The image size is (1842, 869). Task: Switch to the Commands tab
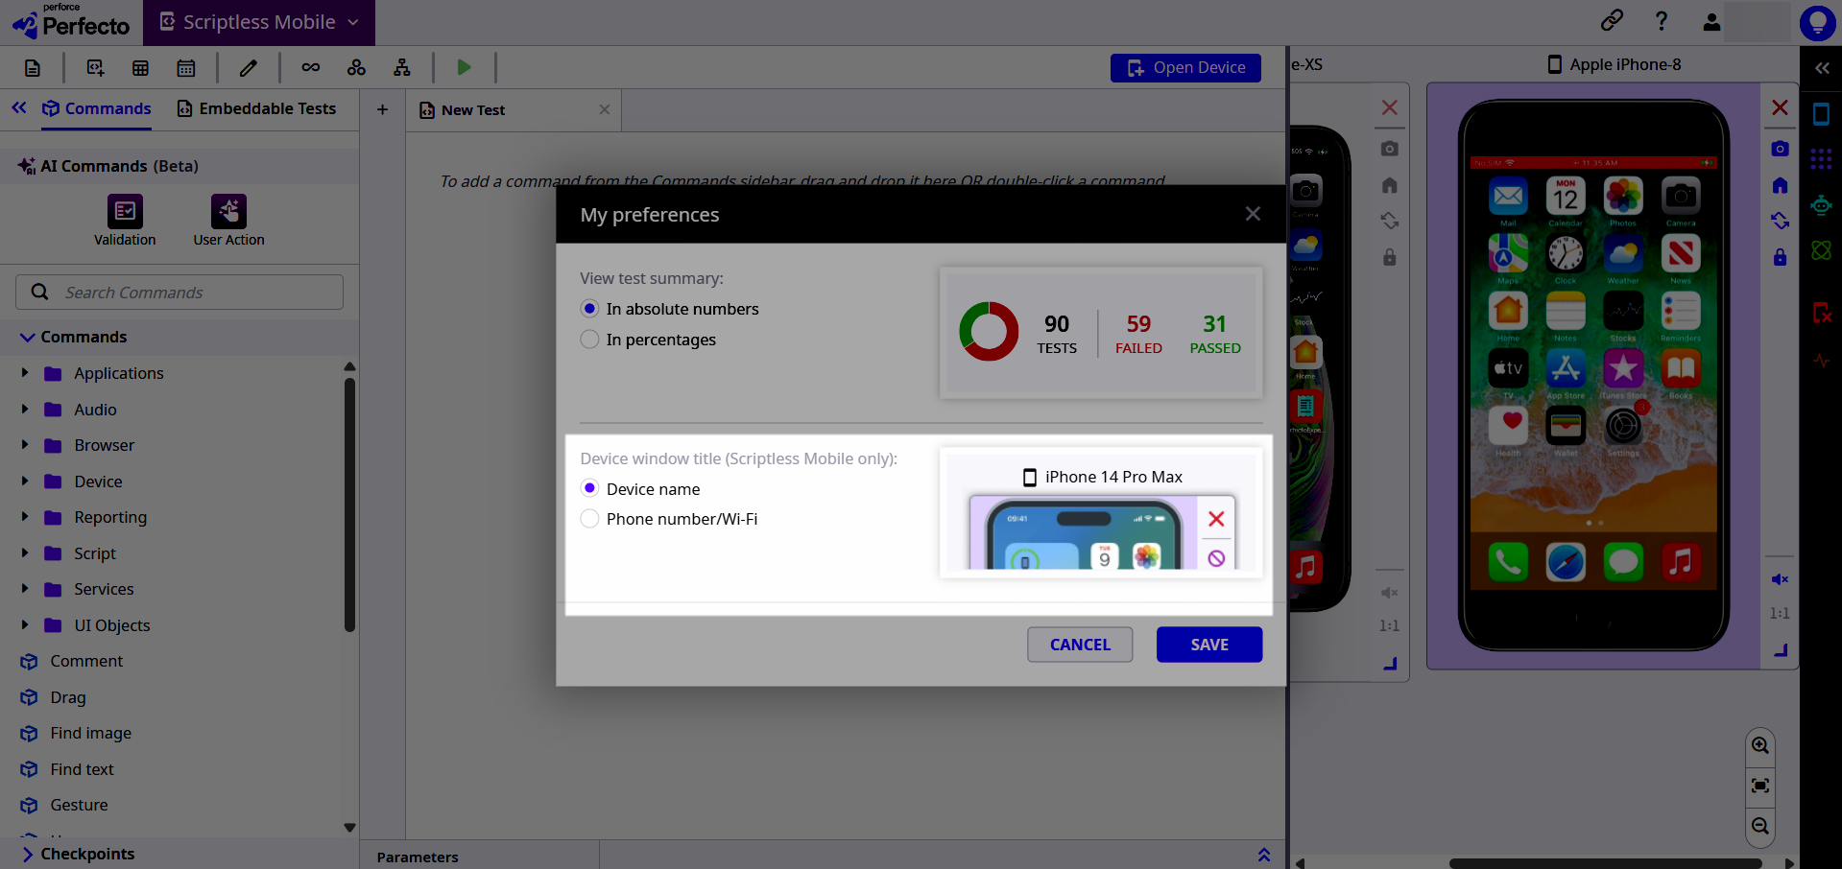coord(96,108)
